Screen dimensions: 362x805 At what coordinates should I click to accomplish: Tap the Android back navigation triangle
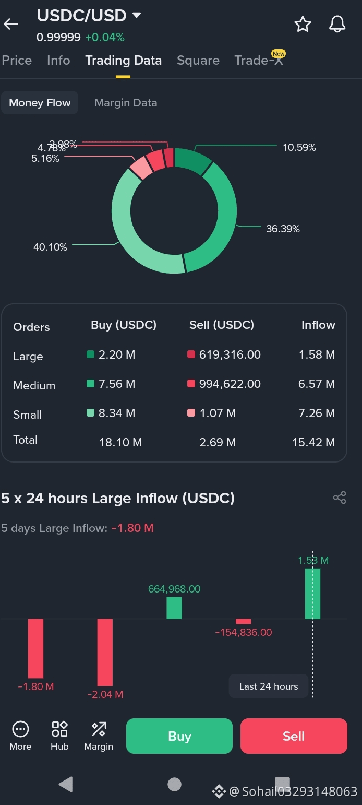(66, 784)
